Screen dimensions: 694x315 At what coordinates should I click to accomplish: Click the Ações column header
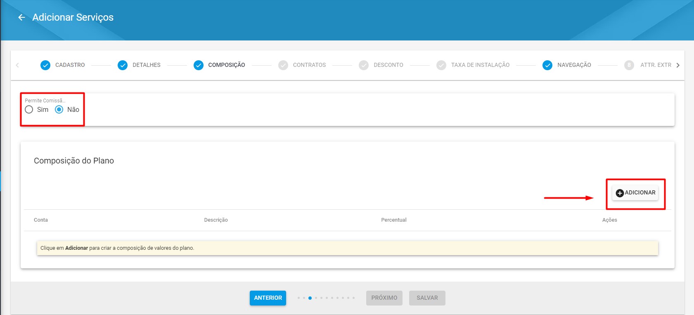coord(609,220)
